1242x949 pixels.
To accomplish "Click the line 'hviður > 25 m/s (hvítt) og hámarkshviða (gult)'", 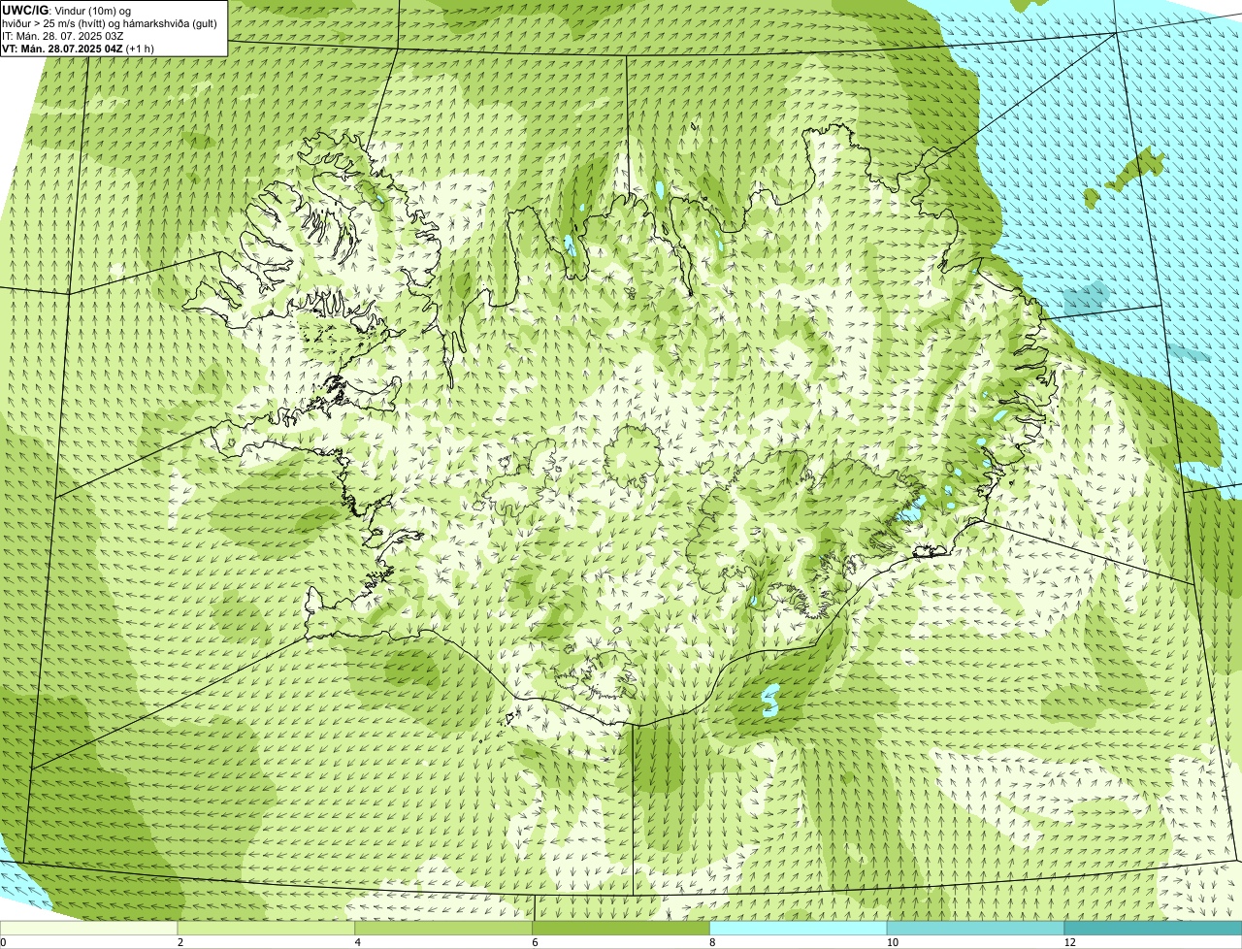I will point(110,23).
